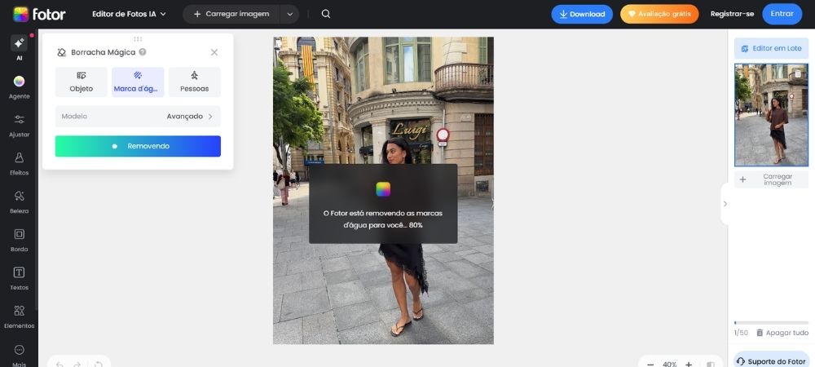
Task: Select the Ajustar adjustments icon
Action: coord(20,125)
